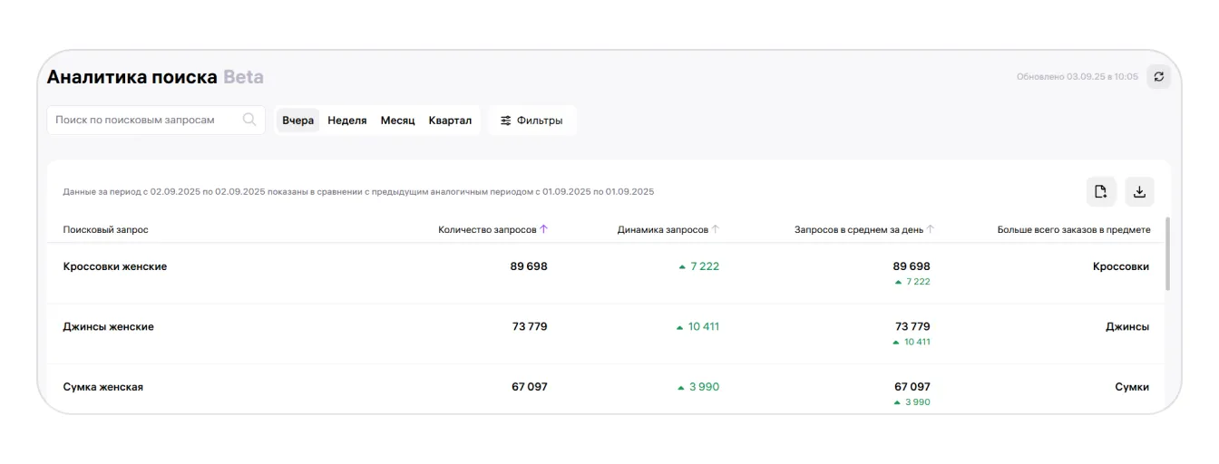Click the Количество запросов column header
The image size is (1219, 464).
click(x=487, y=230)
